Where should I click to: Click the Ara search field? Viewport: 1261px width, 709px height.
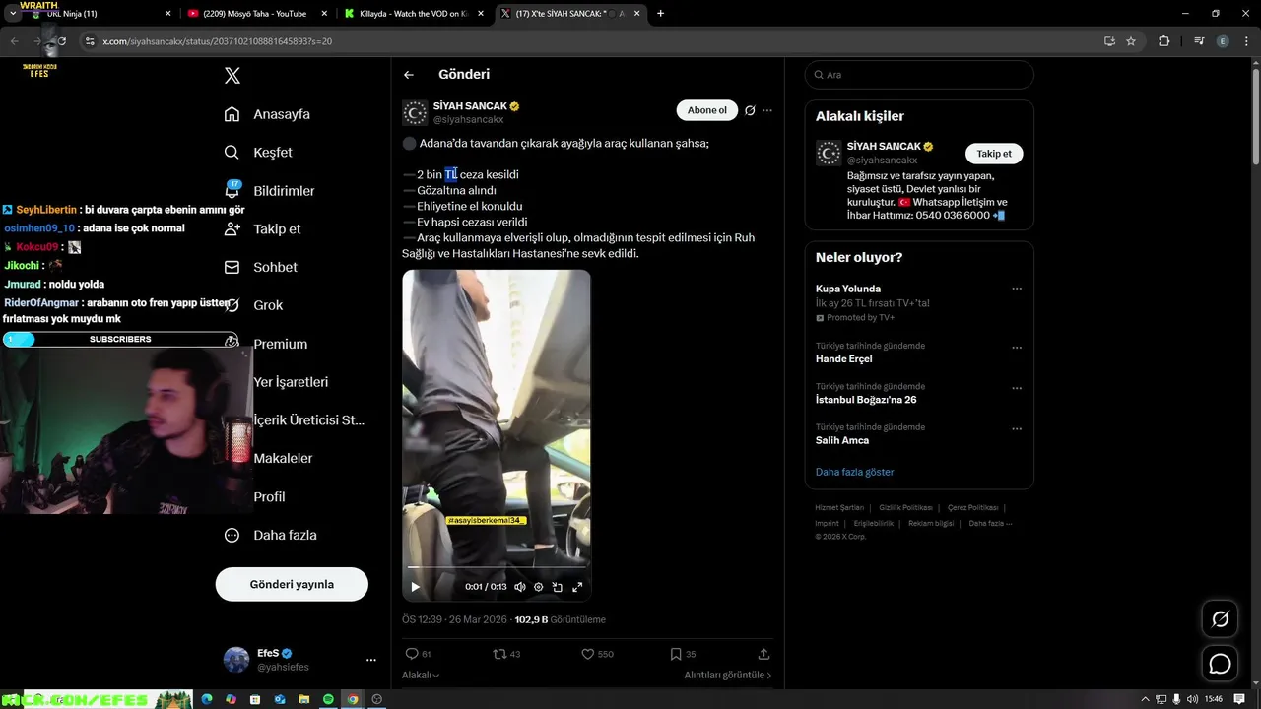[x=919, y=75]
